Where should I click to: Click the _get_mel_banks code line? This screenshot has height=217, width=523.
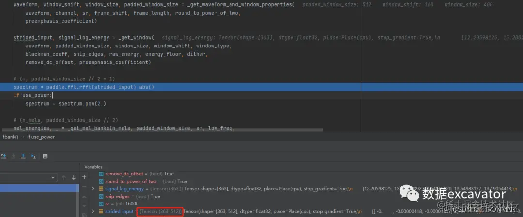pos(123,128)
